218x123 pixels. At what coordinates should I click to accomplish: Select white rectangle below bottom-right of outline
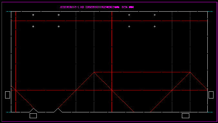[185, 116]
